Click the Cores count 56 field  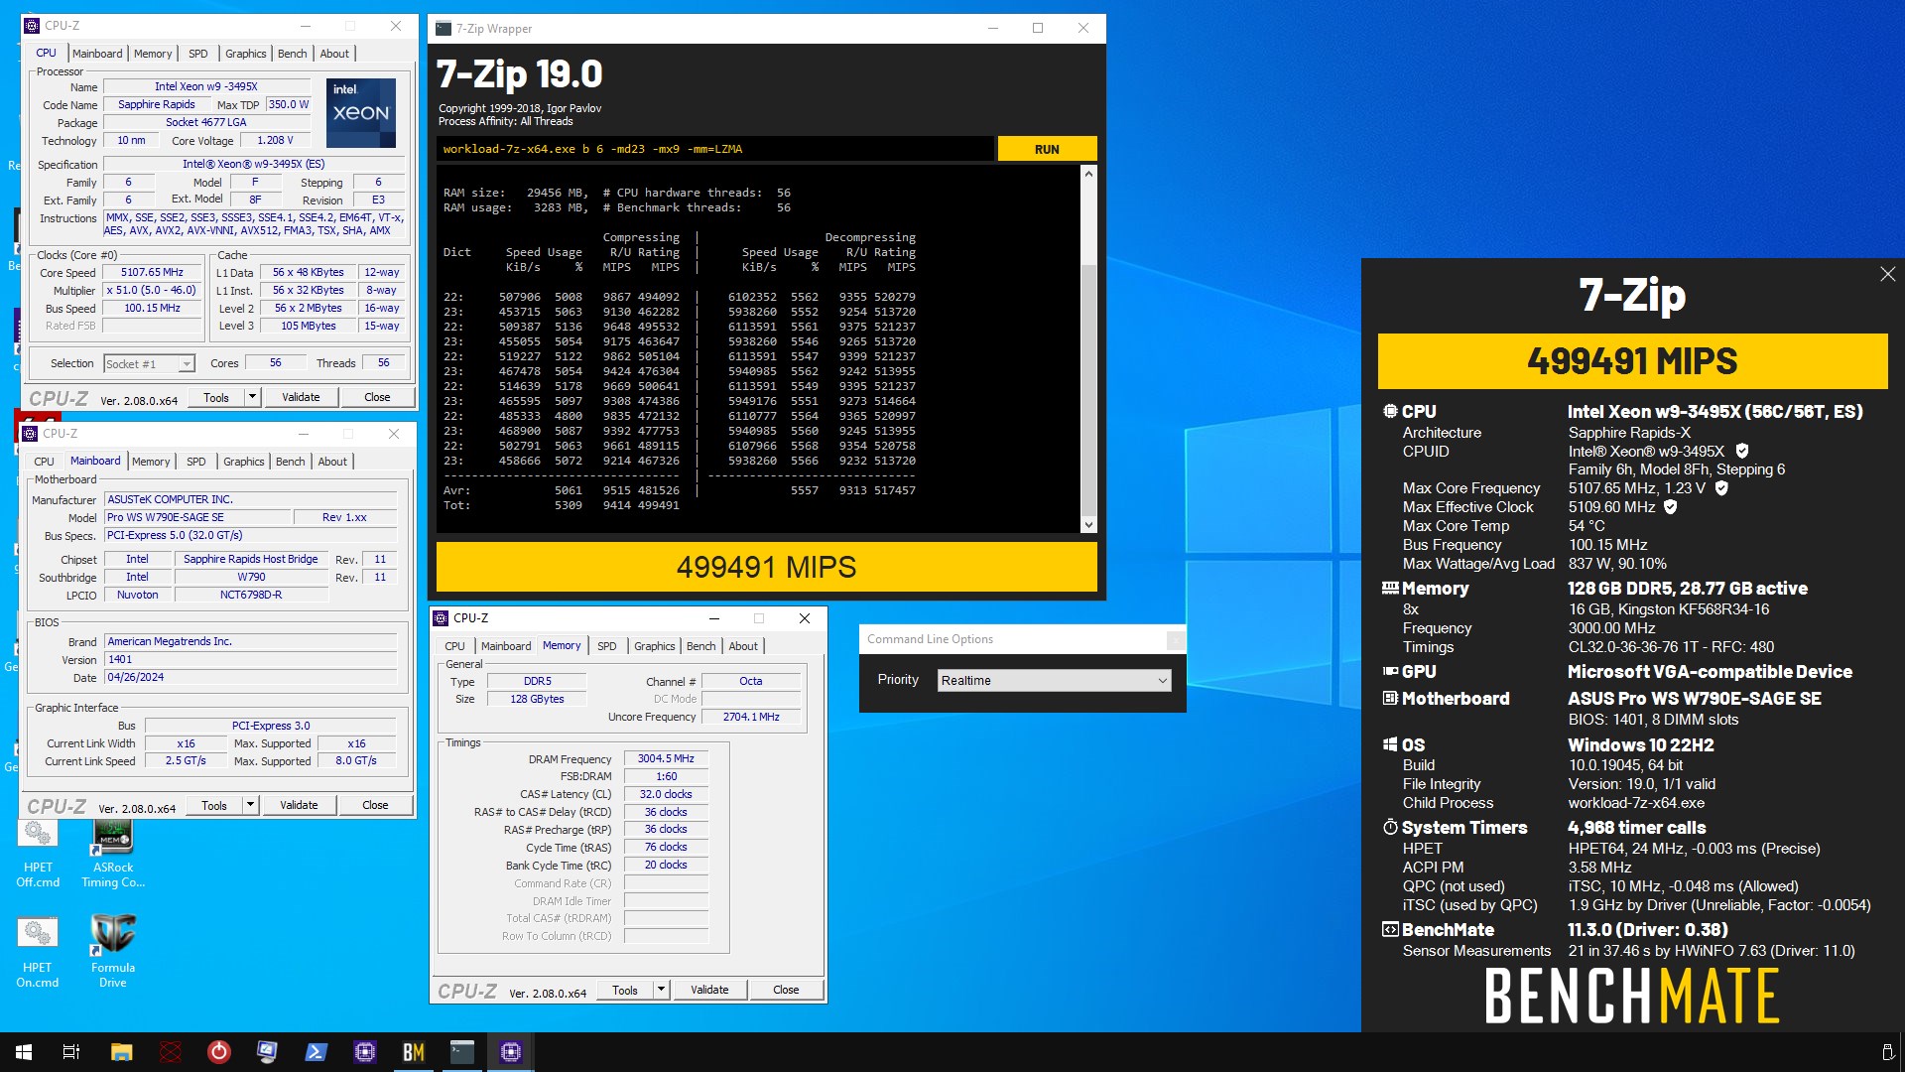coord(276,363)
